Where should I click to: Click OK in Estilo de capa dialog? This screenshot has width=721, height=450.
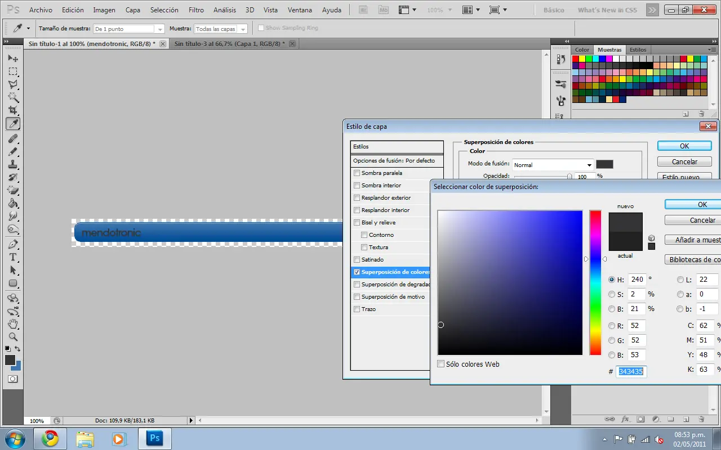(684, 146)
